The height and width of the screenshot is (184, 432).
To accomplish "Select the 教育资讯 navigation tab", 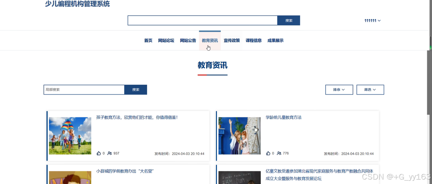I will tap(210, 41).
